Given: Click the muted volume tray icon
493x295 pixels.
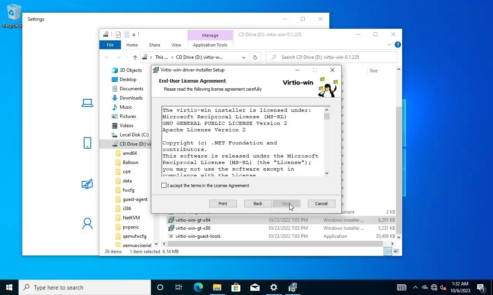Looking at the screenshot, I should [443, 287].
